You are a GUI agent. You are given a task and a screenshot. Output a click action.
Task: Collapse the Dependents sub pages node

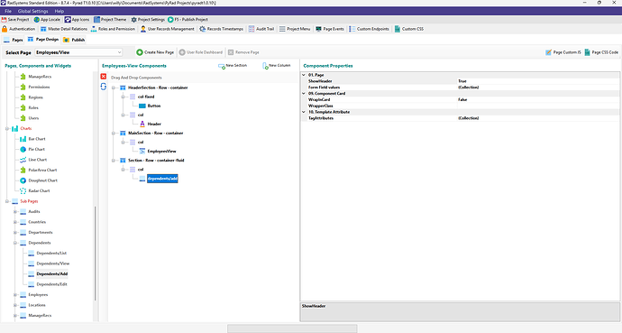(x=15, y=243)
